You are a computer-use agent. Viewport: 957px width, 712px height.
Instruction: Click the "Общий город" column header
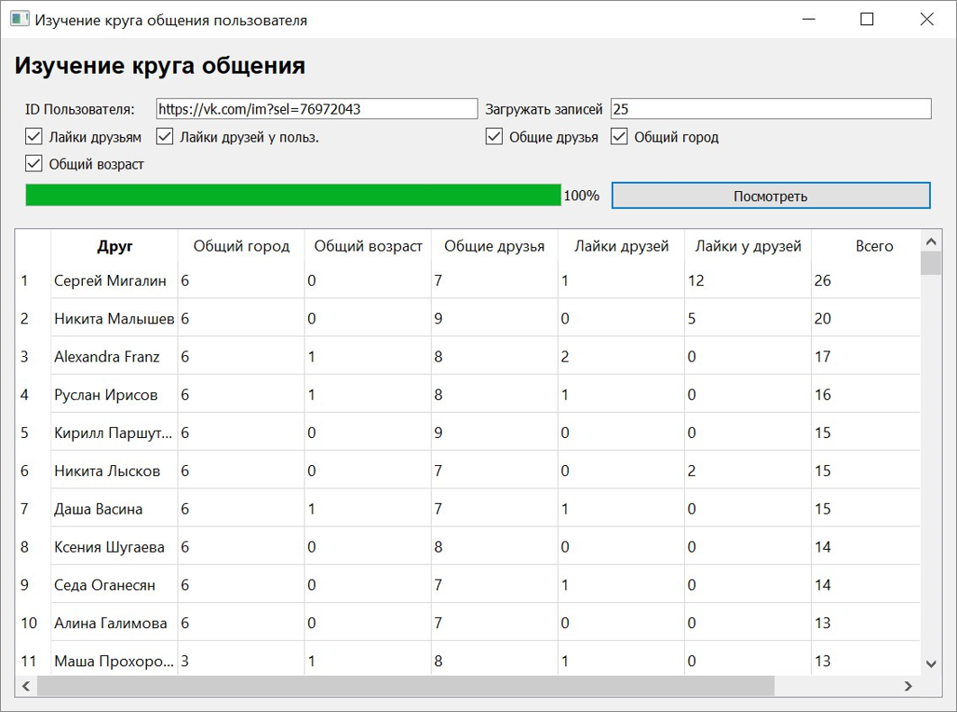coord(240,245)
